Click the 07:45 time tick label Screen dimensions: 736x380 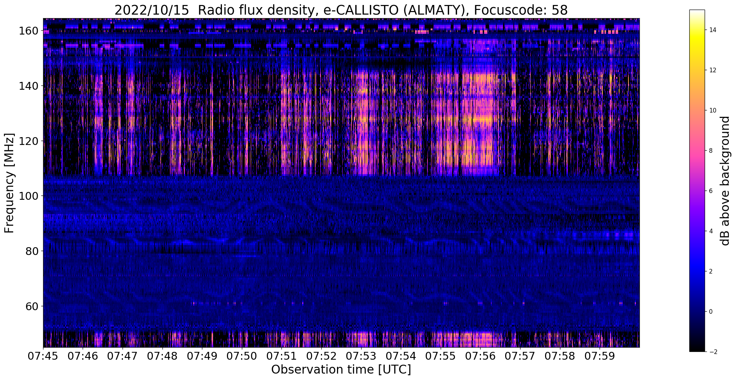[43, 356]
